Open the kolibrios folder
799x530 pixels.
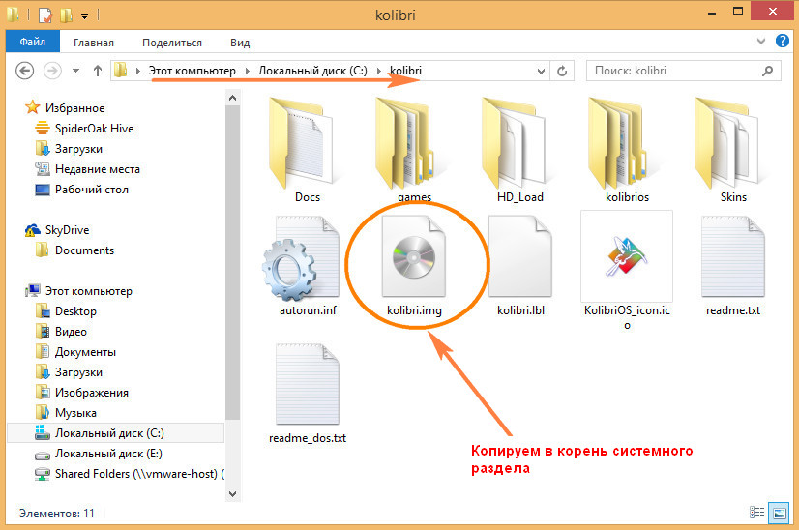point(627,150)
